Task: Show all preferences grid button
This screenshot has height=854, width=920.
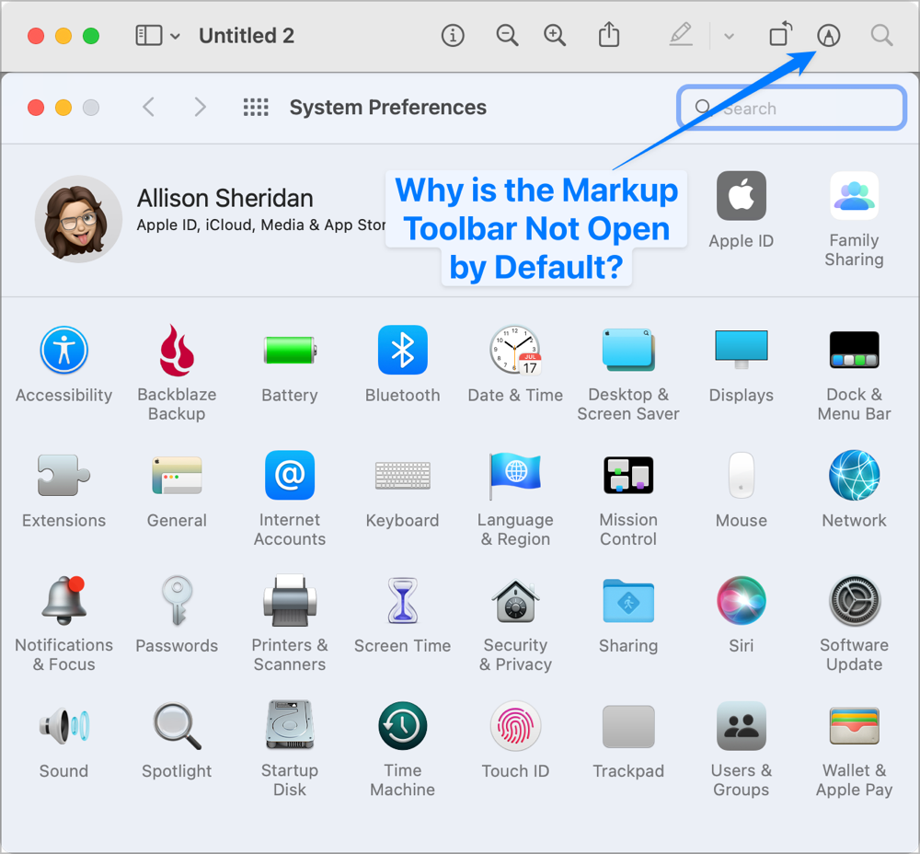Action: pos(256,108)
